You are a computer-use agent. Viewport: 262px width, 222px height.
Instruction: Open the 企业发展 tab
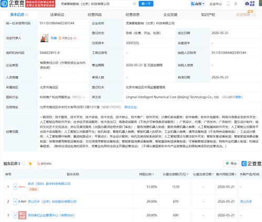pyautogui.click(x=170, y=15)
